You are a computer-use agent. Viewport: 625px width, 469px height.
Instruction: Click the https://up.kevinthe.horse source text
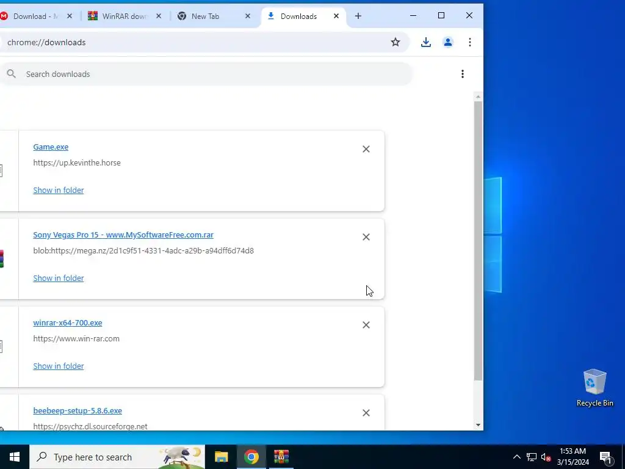coord(76,162)
